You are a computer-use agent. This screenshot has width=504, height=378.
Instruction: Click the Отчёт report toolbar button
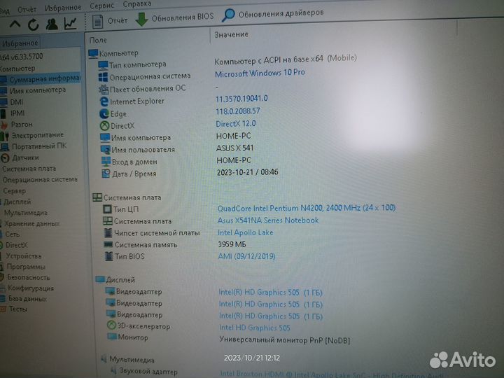pyautogui.click(x=110, y=21)
